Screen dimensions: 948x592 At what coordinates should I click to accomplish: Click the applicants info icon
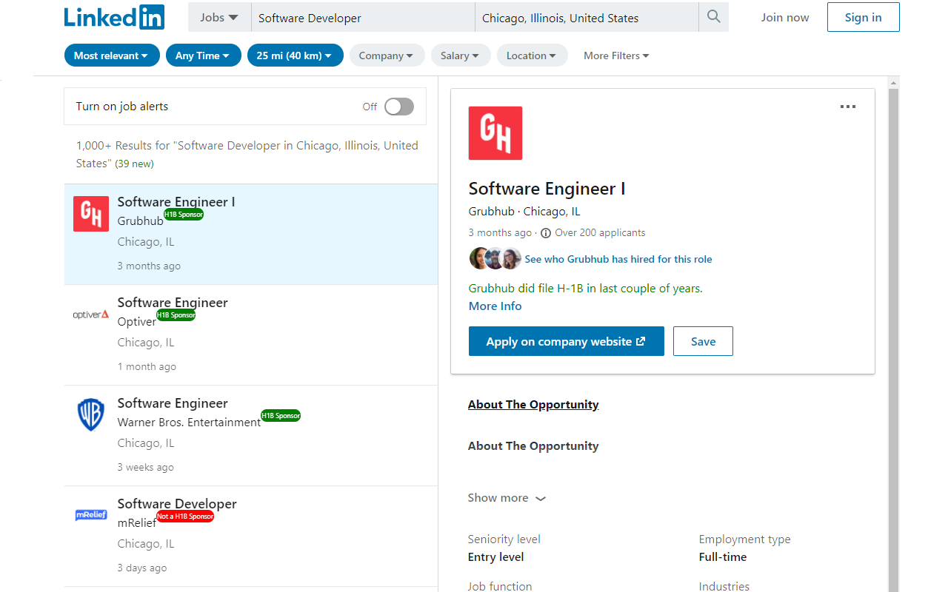[x=546, y=233]
